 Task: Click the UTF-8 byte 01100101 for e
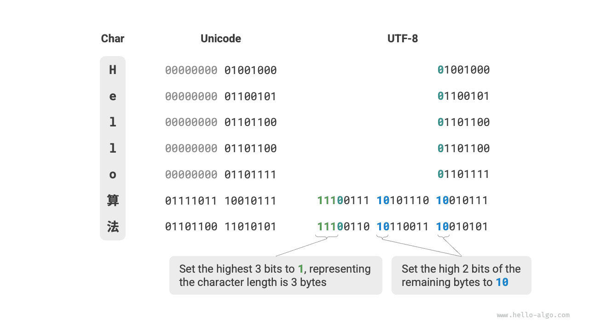pos(463,96)
